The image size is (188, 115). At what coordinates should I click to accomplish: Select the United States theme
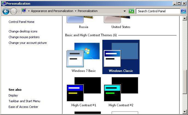(x=121, y=22)
